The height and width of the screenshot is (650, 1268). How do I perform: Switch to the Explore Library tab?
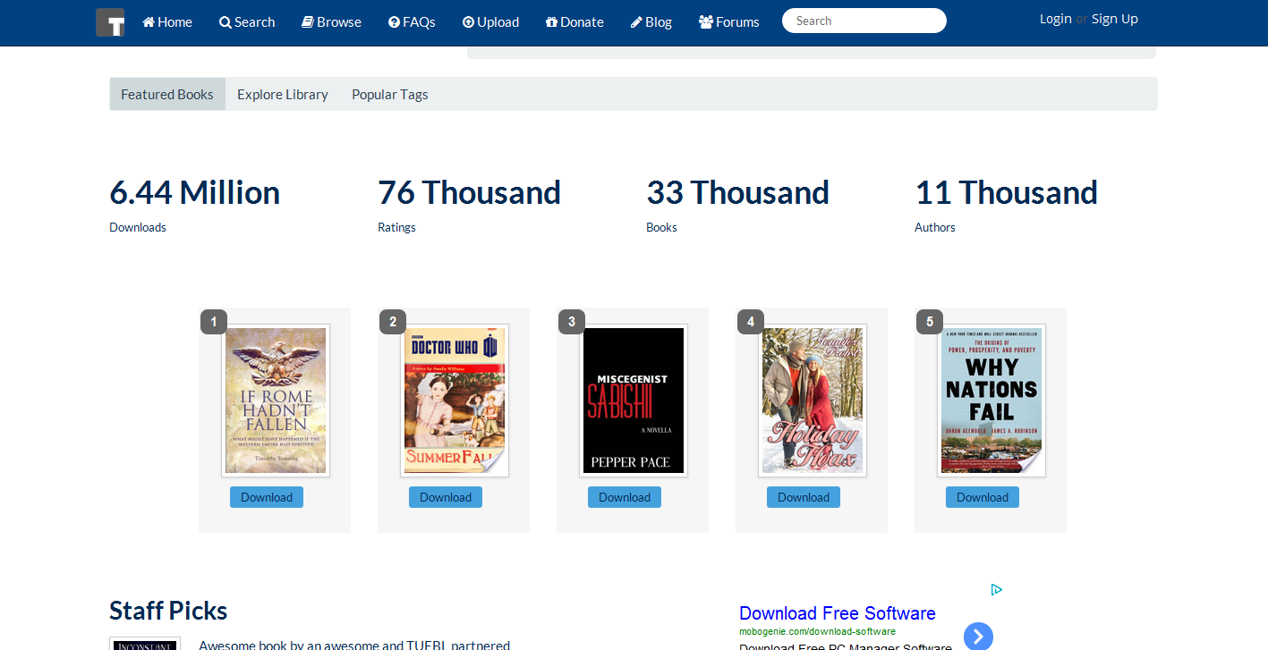point(283,94)
